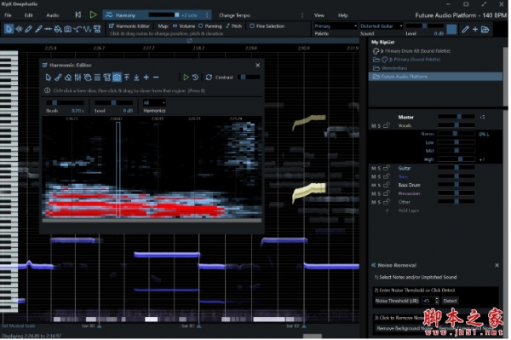Open the All Harmonics dropdown
The height and width of the screenshot is (340, 511).
(x=154, y=103)
